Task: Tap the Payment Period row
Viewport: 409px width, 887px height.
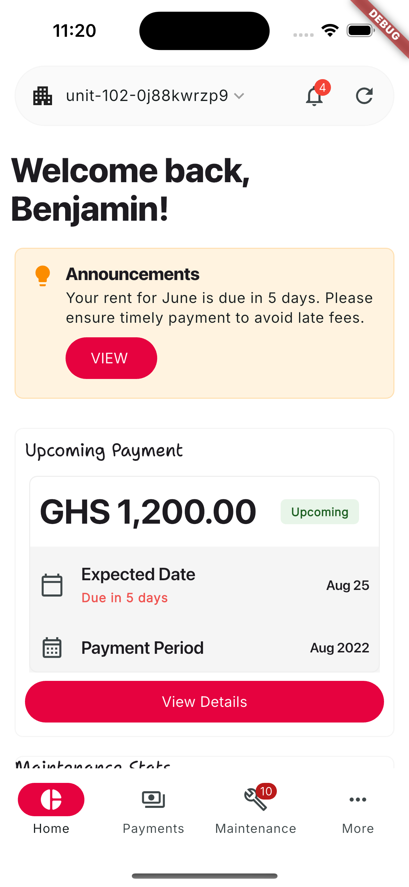Action: pyautogui.click(x=204, y=648)
